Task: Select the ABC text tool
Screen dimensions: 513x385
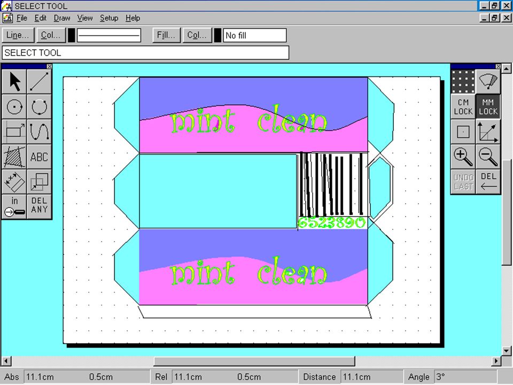Action: [39, 157]
